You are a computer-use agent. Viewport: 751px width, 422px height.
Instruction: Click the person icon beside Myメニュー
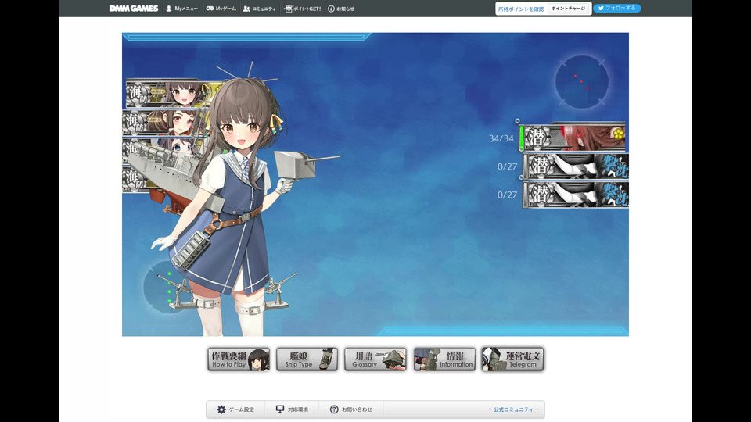pos(169,9)
